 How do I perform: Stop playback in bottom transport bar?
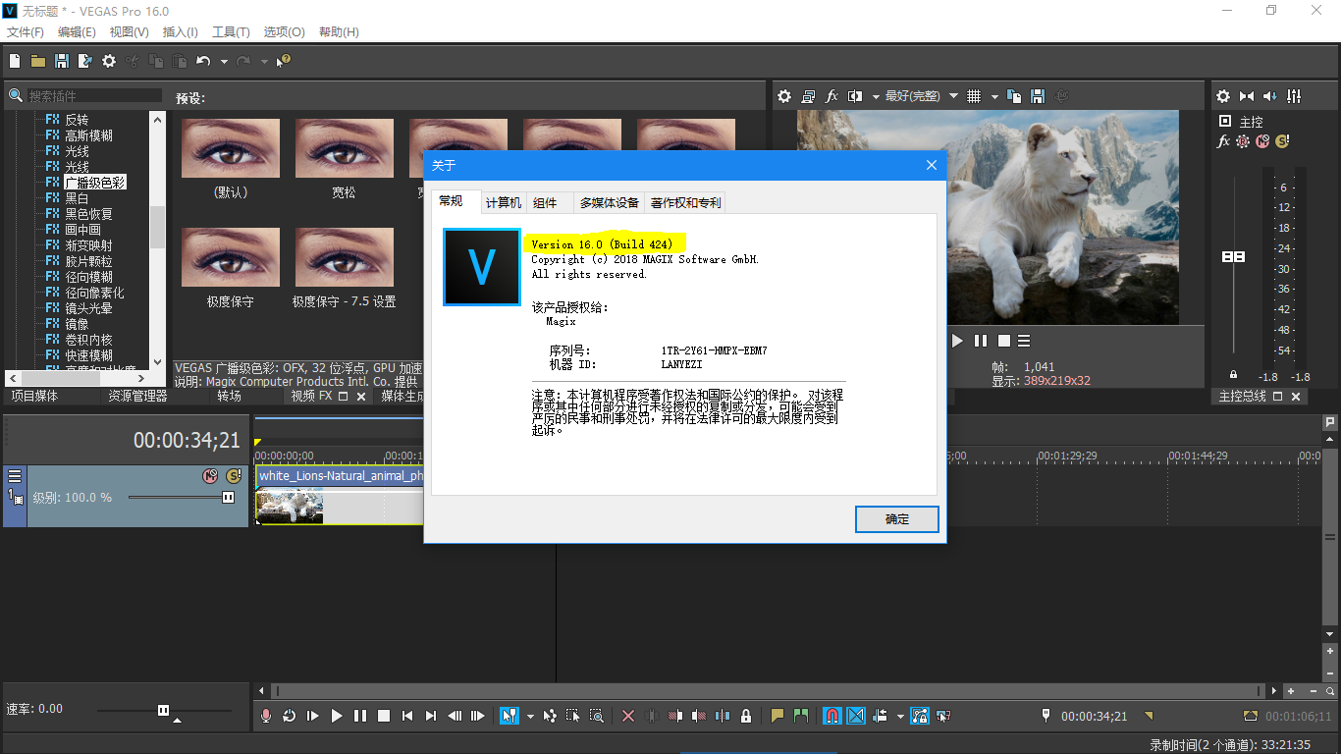(x=384, y=716)
